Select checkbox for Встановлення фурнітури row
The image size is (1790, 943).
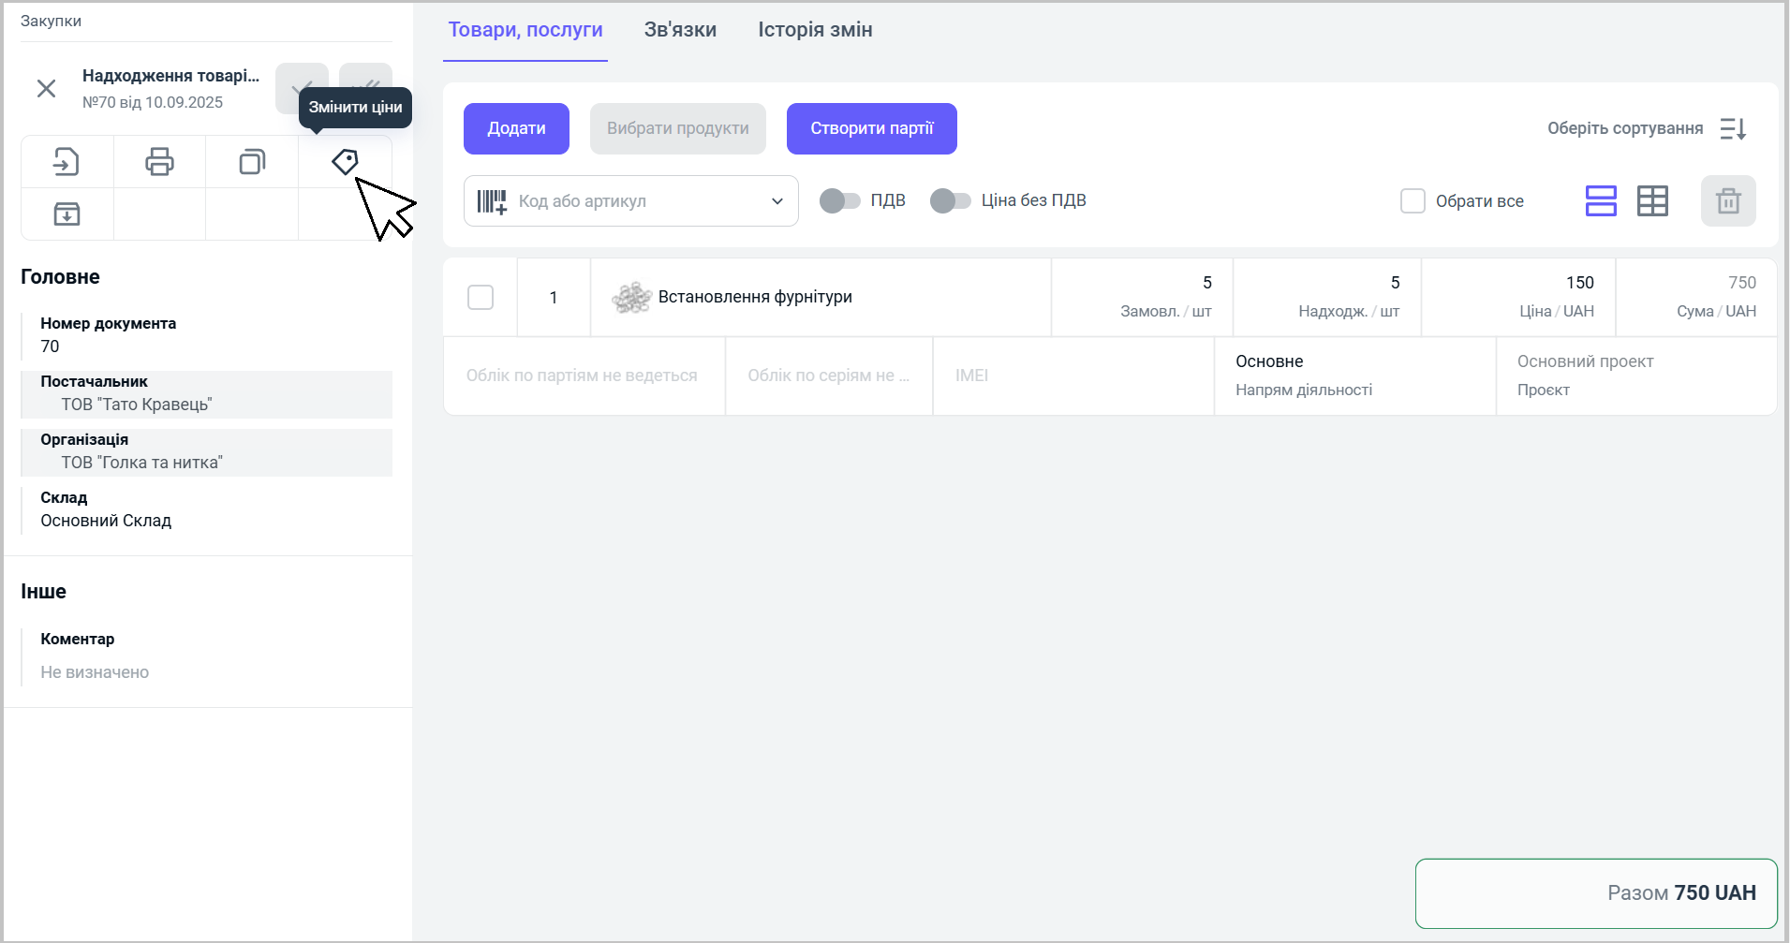tap(481, 298)
